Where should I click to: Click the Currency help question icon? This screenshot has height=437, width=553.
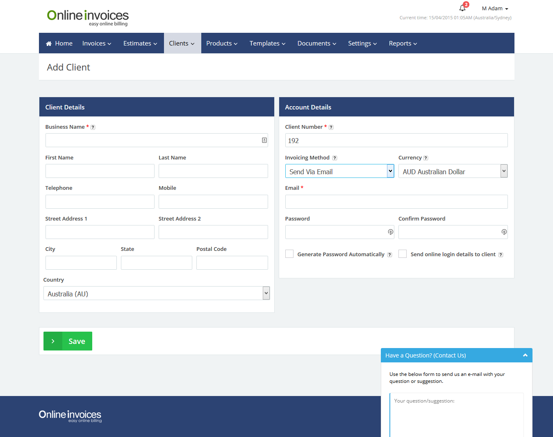tap(426, 158)
